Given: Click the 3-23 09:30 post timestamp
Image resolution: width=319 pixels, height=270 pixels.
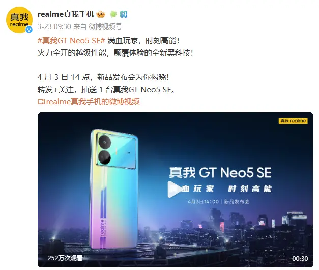Looking at the screenshot, I should click(54, 26).
